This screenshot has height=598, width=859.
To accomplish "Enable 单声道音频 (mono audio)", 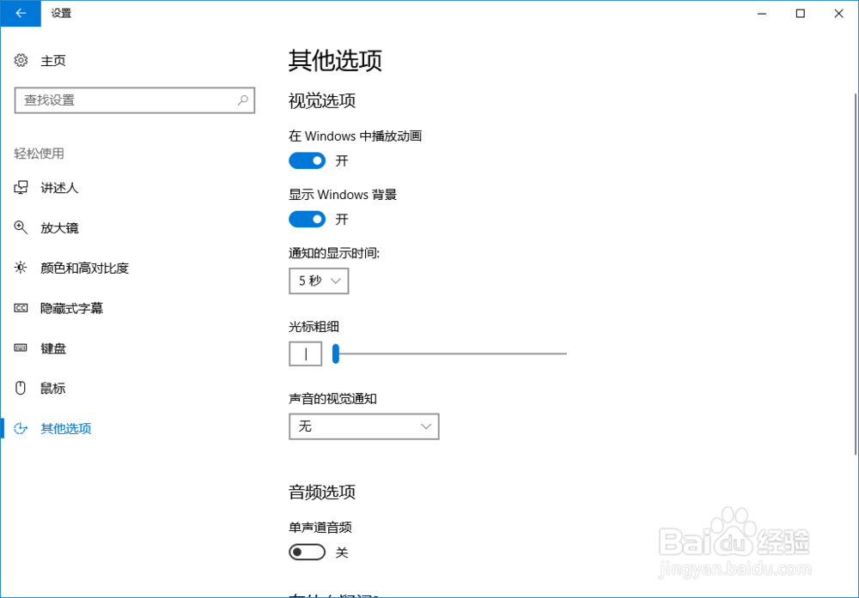I will [x=307, y=552].
